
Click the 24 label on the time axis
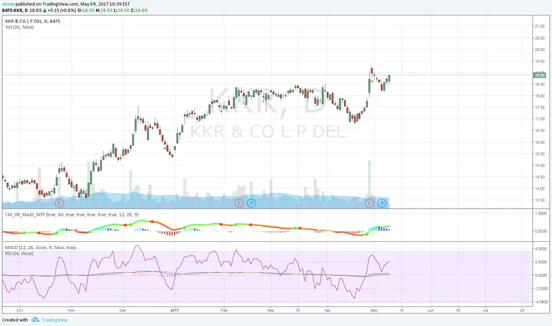coord(522,311)
